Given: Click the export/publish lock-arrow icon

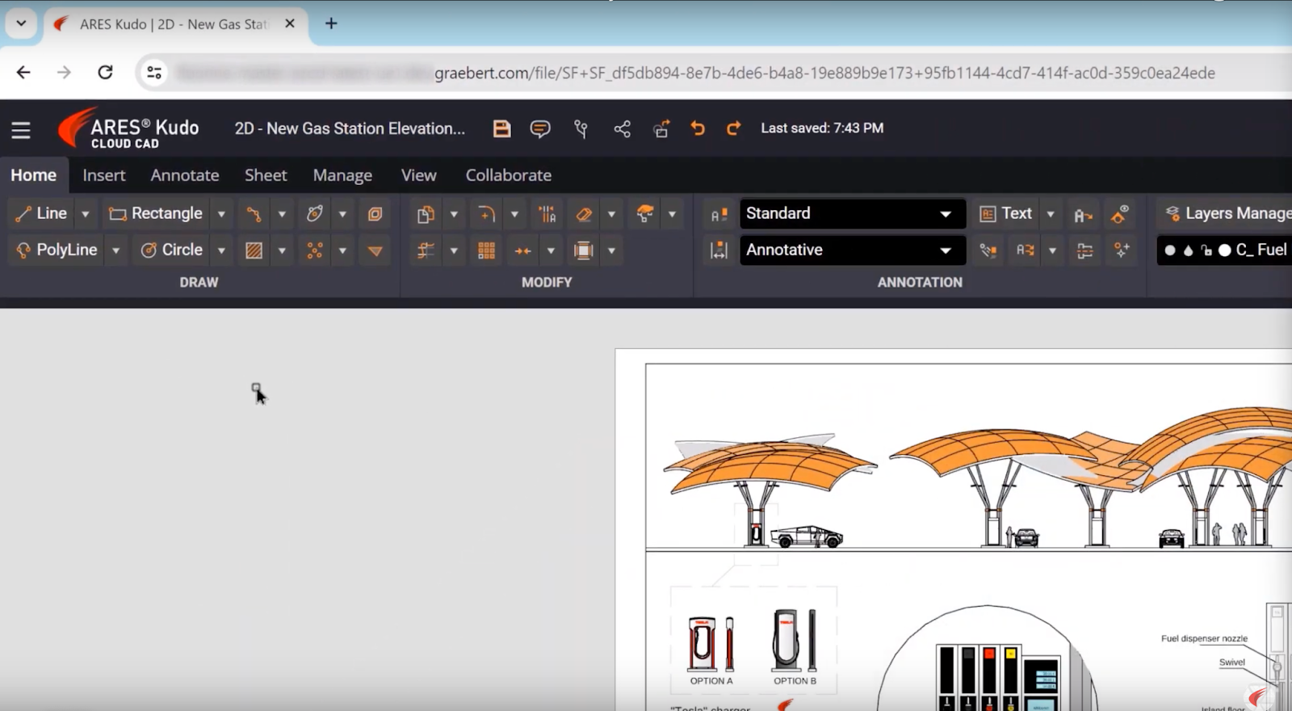Looking at the screenshot, I should click(x=661, y=128).
